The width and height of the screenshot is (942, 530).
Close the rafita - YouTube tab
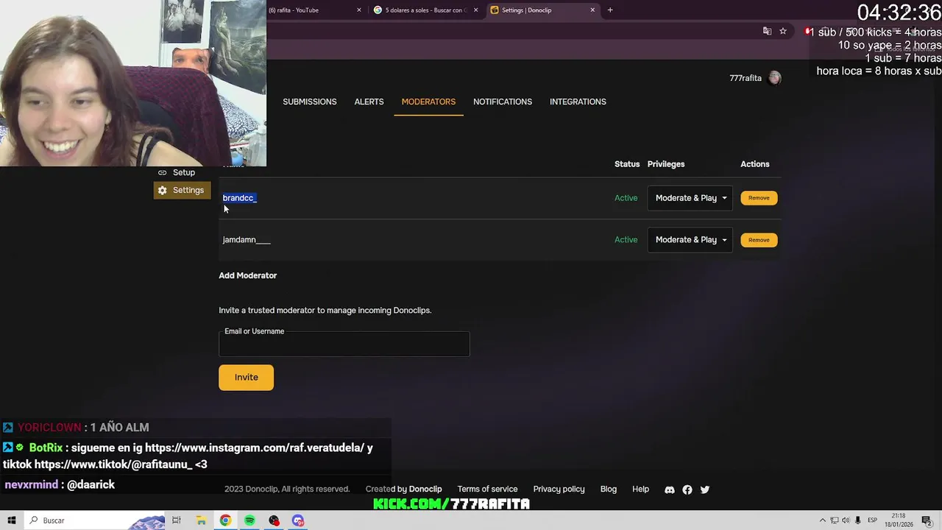point(359,10)
